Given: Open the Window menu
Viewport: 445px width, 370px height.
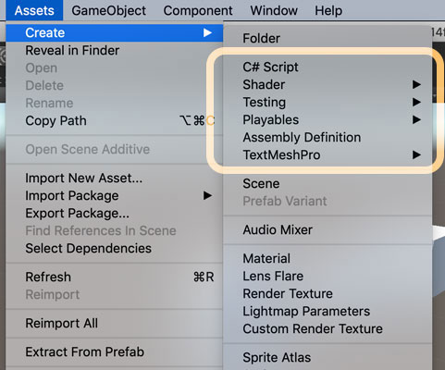Looking at the screenshot, I should [274, 10].
